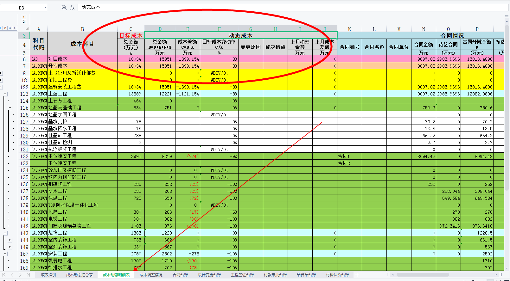Viewport: 510px width, 281px height.
Task: Collapse the row group at row 157
Action: click(5, 254)
